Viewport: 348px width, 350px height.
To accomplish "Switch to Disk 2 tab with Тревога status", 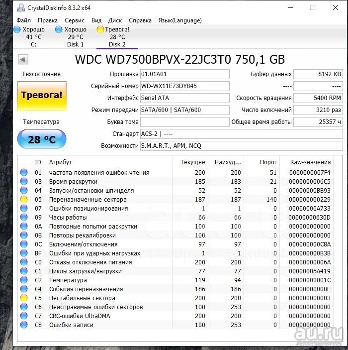I will click(117, 37).
